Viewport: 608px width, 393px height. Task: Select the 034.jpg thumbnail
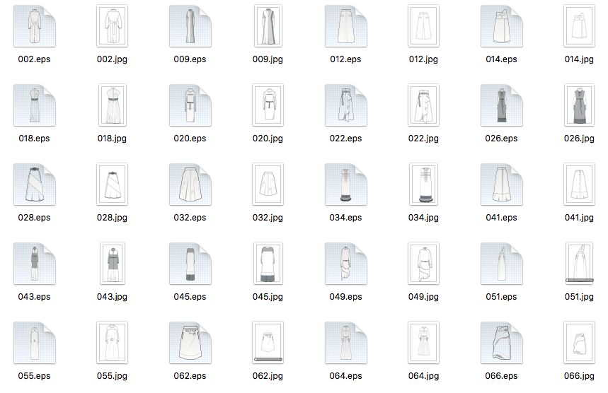423,184
